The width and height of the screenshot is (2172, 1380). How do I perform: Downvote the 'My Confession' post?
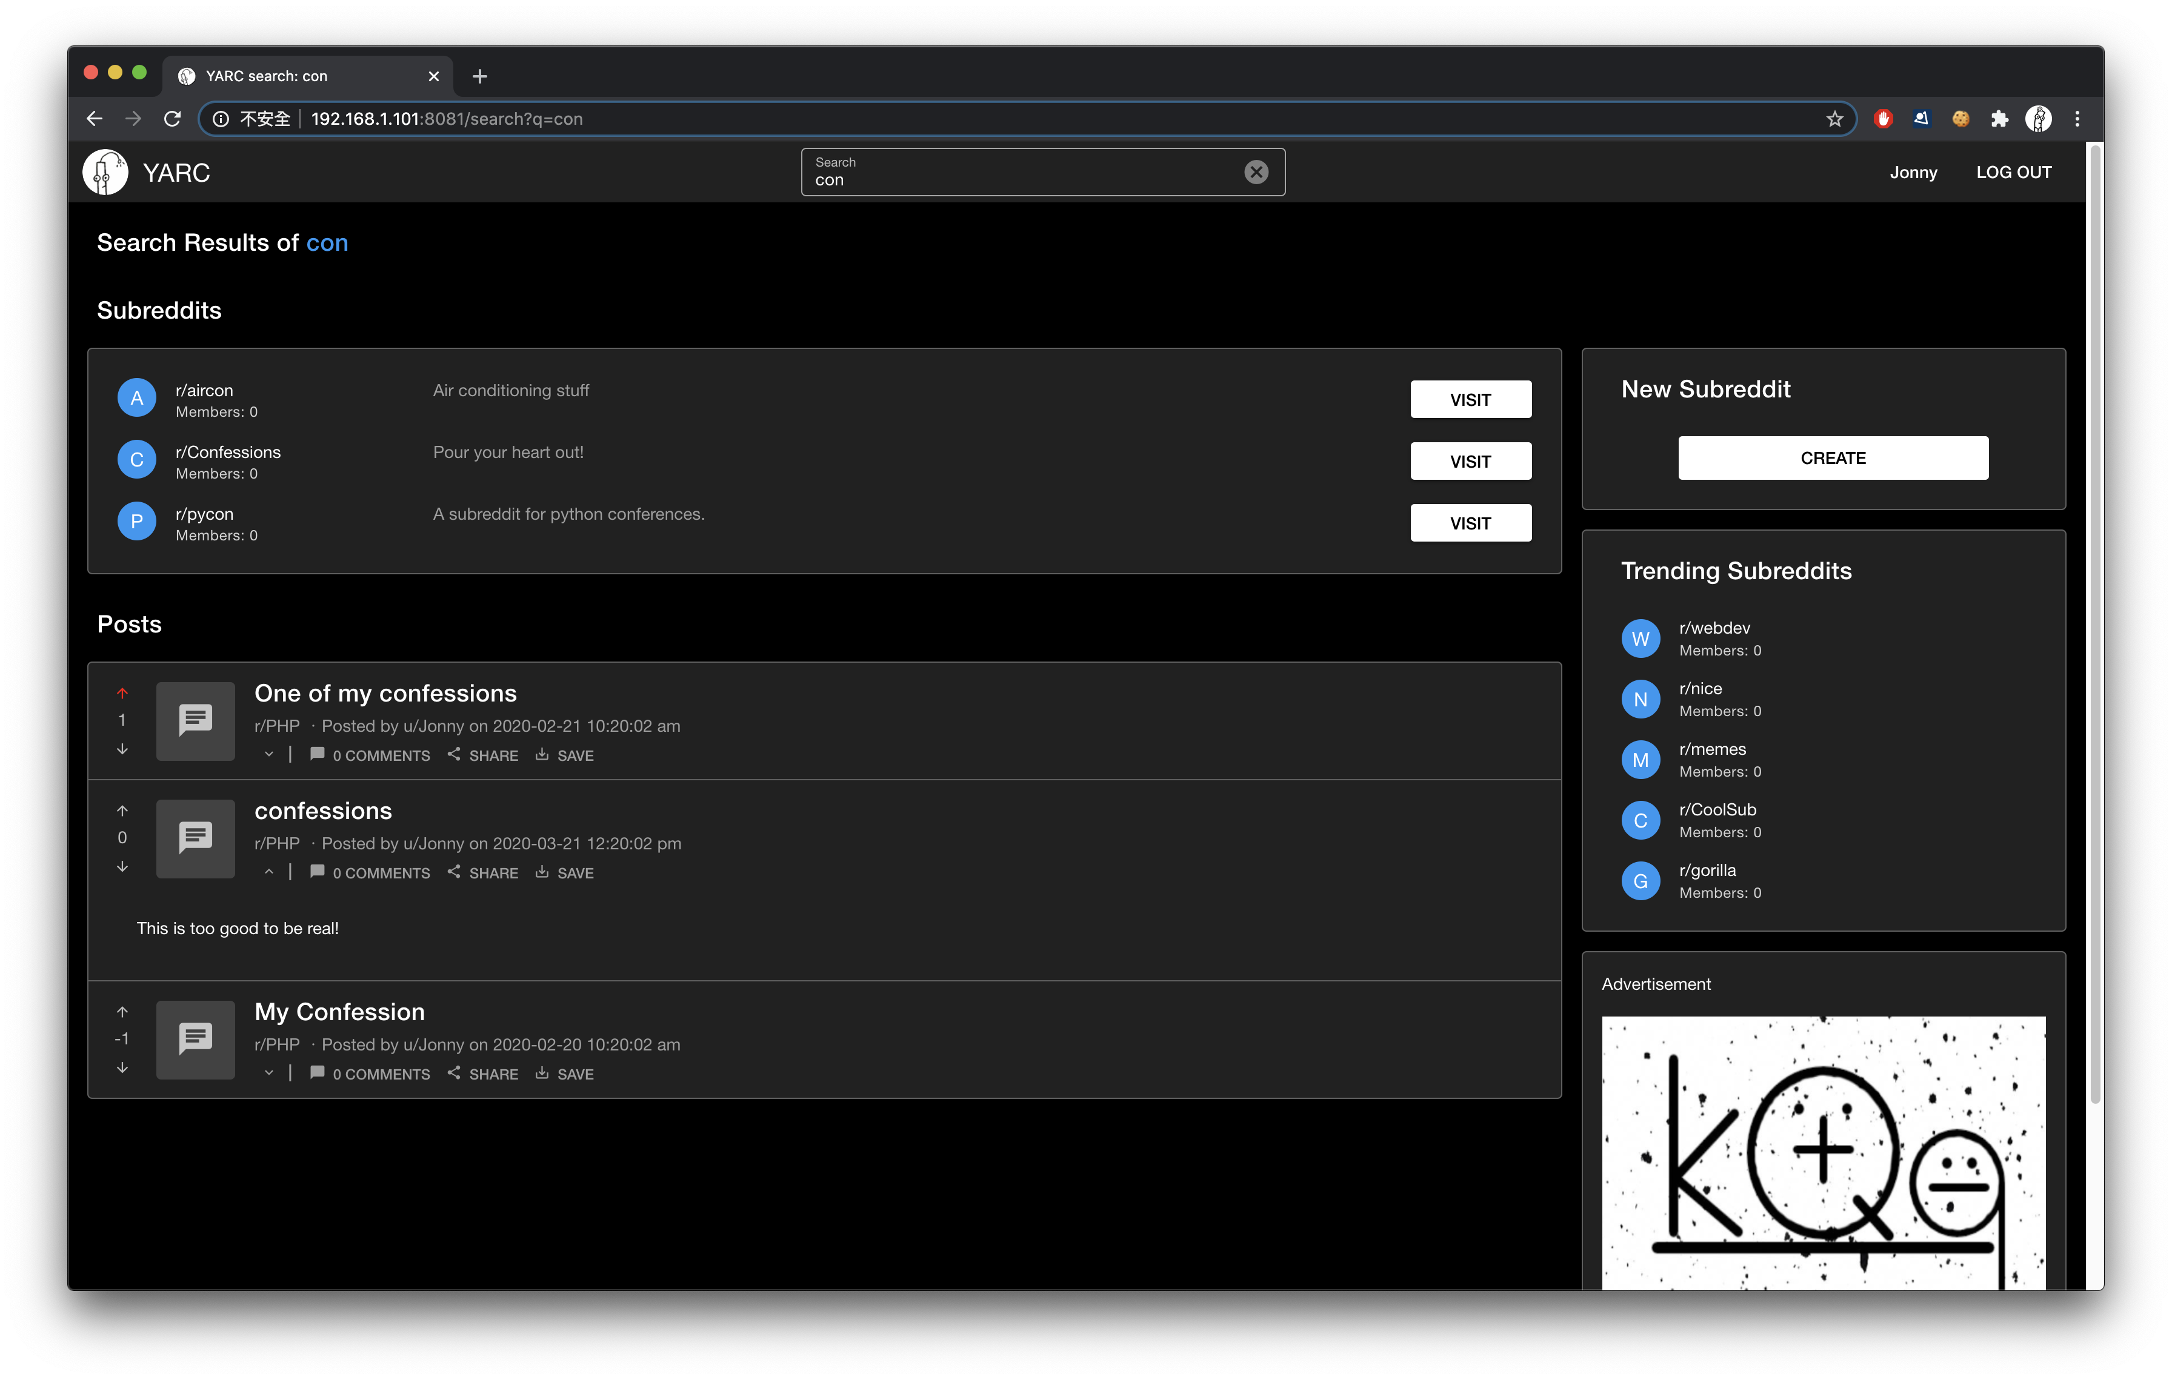point(122,1067)
